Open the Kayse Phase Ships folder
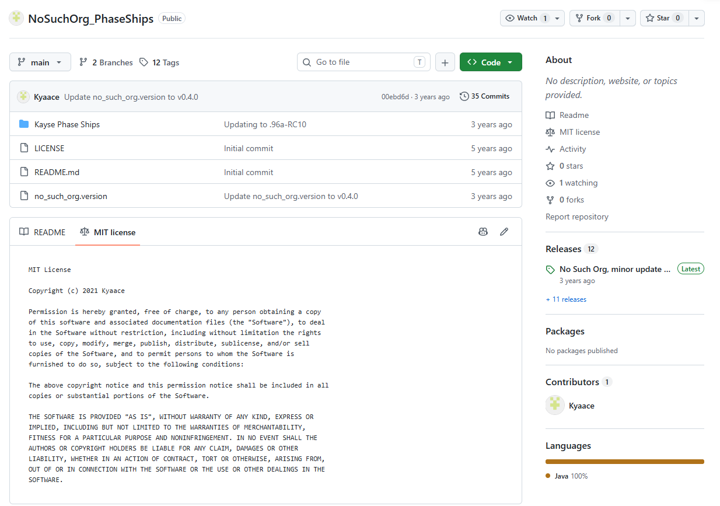This screenshot has width=720, height=506. [x=67, y=124]
